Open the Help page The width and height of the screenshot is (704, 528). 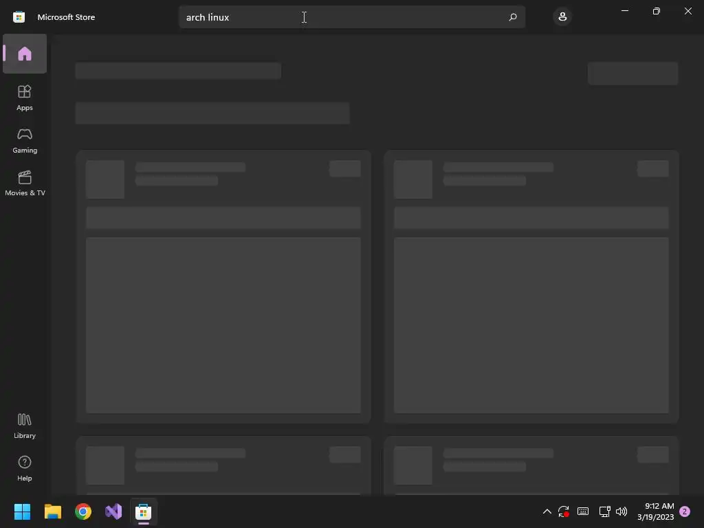coord(25,468)
